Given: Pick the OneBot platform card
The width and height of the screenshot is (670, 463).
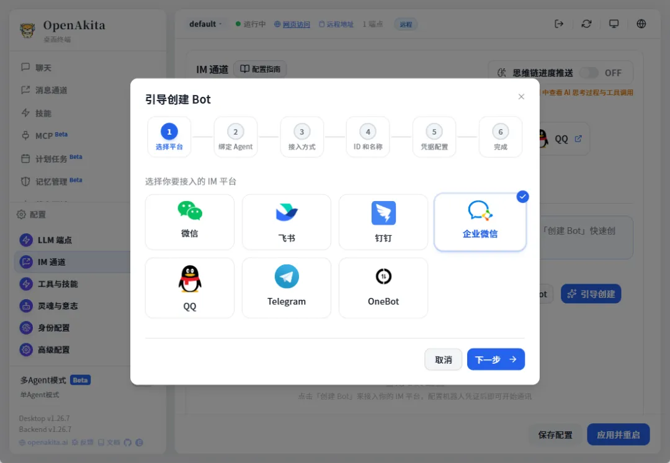Looking at the screenshot, I should pyautogui.click(x=383, y=288).
